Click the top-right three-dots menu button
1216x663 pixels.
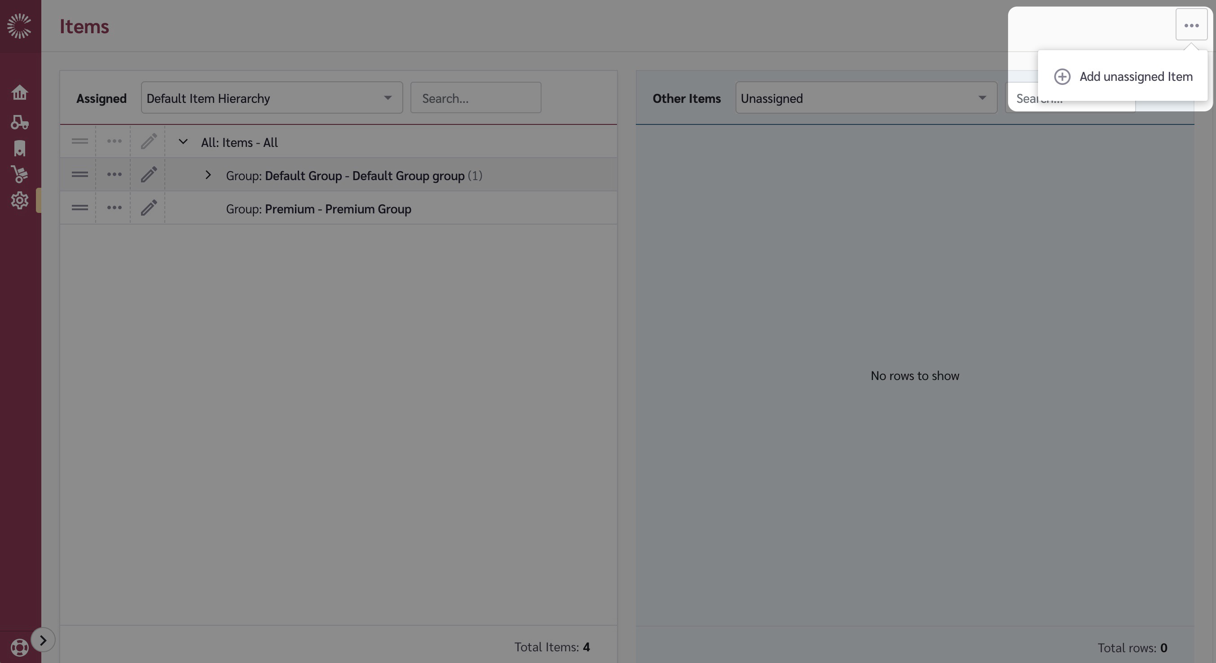point(1191,25)
